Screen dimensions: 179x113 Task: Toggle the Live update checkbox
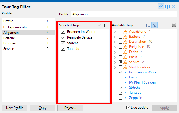pyautogui.click(x=128, y=108)
